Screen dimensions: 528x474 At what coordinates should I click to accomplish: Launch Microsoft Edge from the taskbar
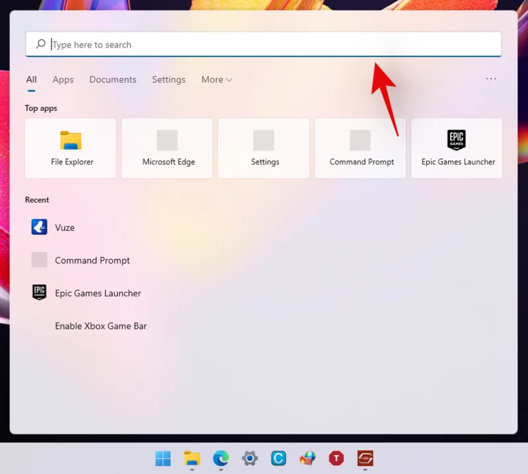(x=221, y=459)
